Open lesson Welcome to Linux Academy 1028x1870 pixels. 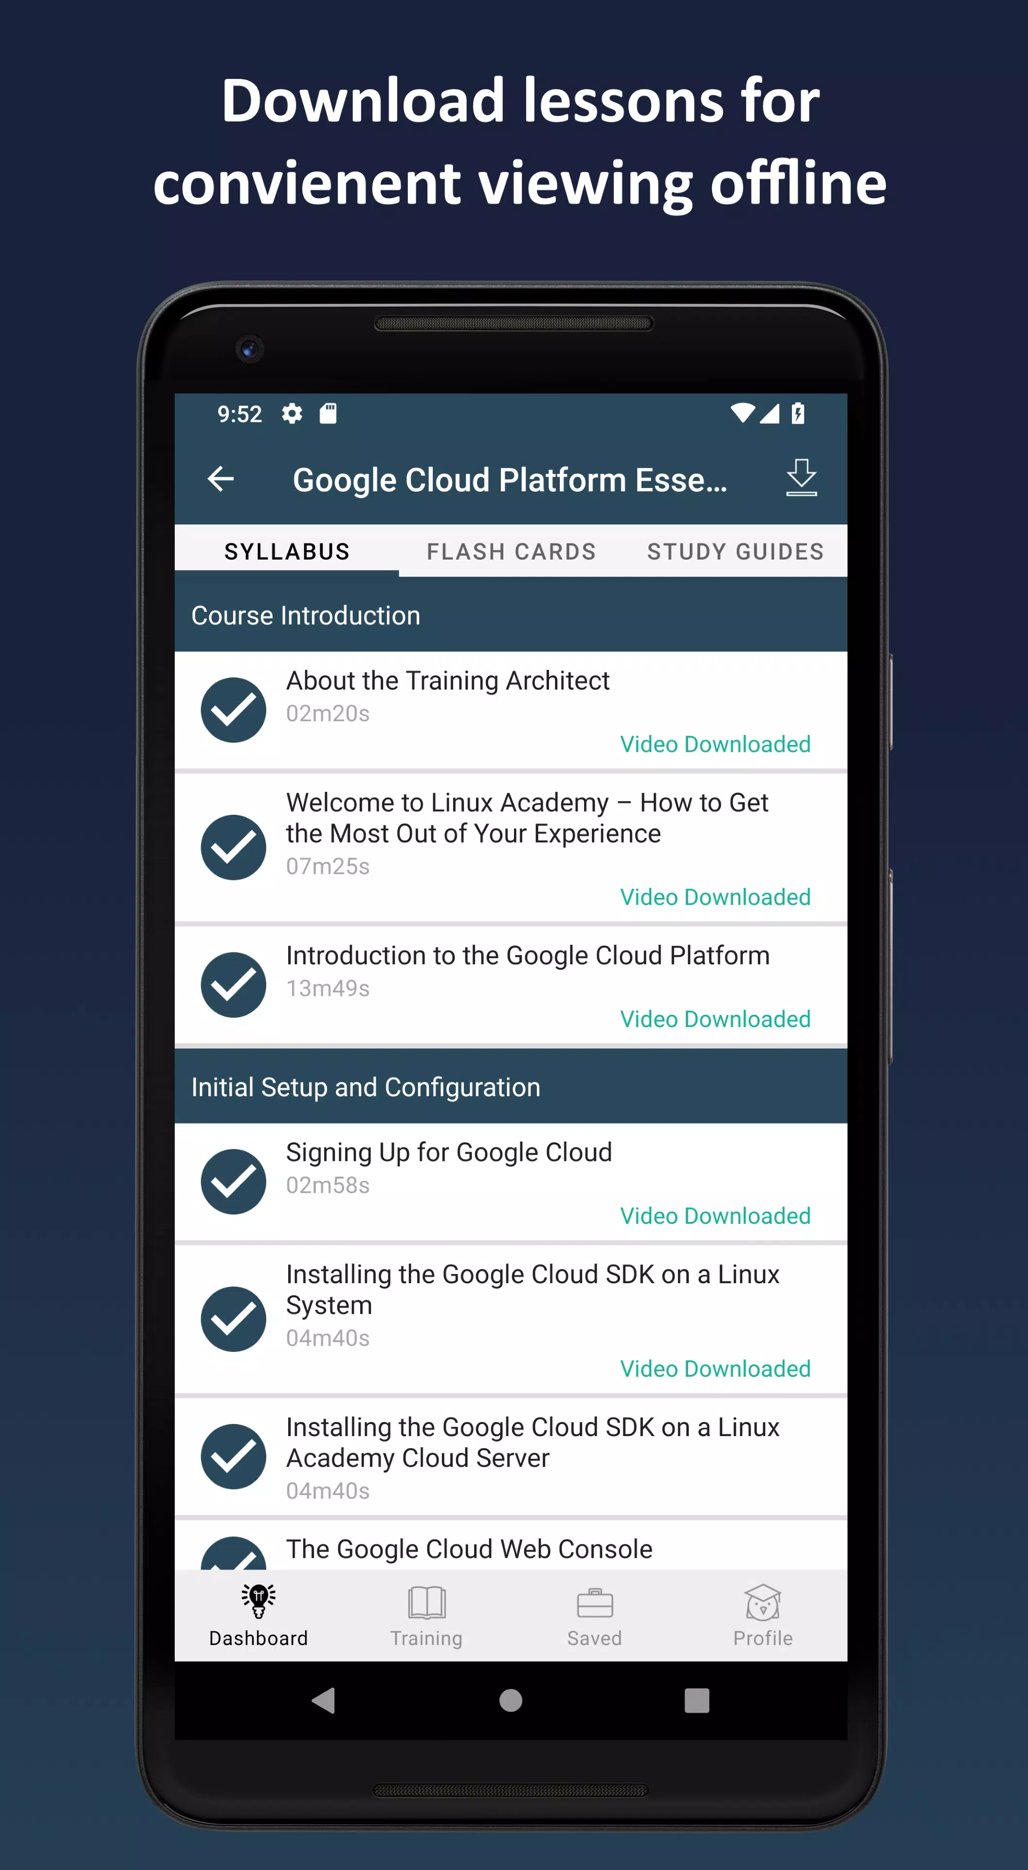click(x=511, y=848)
